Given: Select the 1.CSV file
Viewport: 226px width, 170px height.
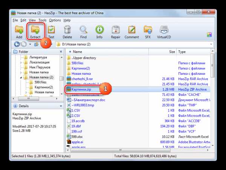Looking at the screenshot, I should coord(76,111).
